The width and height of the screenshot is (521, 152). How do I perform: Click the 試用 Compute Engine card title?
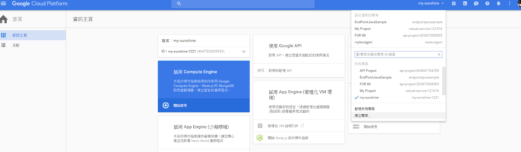[x=195, y=72]
